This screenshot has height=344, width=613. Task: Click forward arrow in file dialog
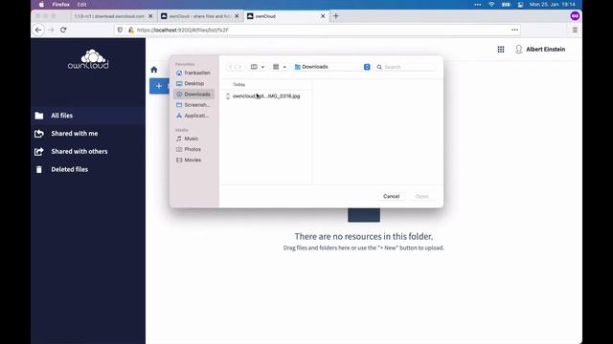pyautogui.click(x=239, y=67)
